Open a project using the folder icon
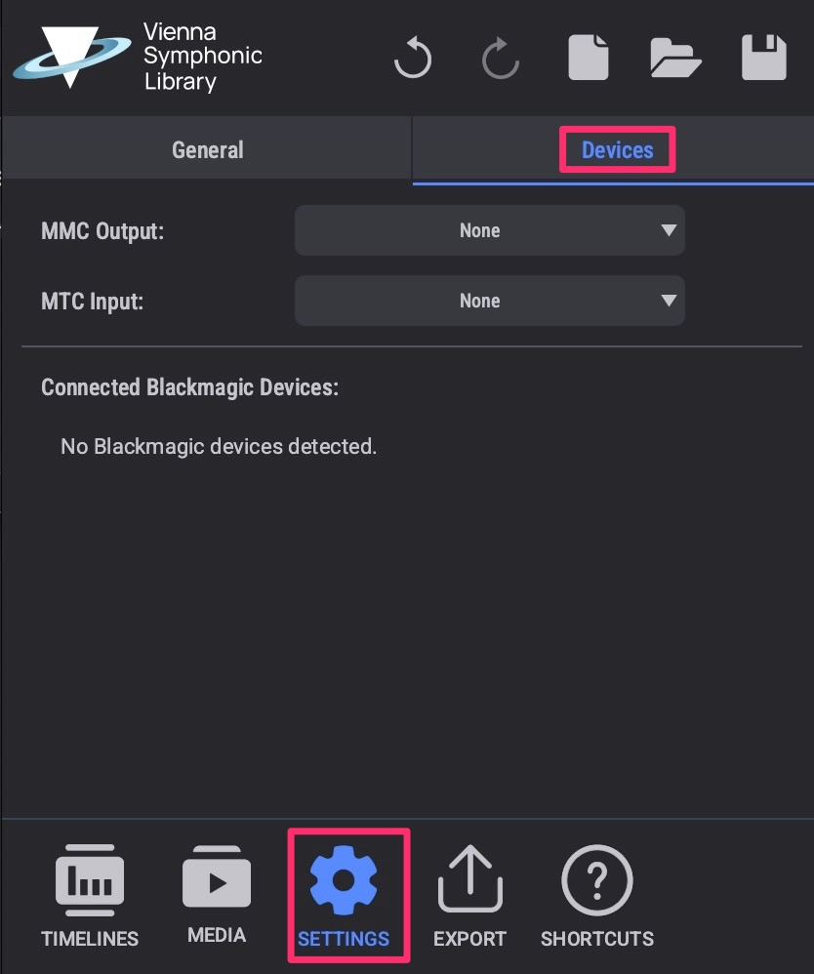Image resolution: width=814 pixels, height=974 pixels. pyautogui.click(x=675, y=58)
